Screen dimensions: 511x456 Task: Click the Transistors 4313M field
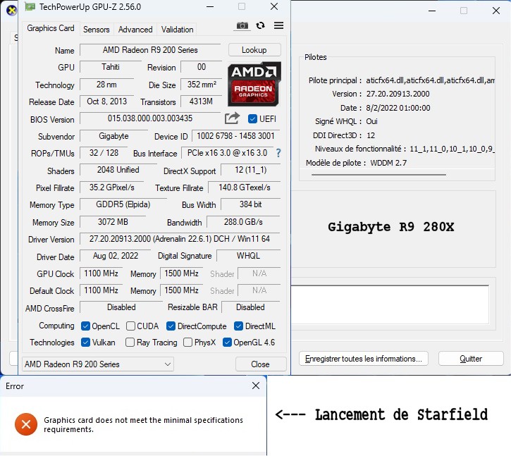[x=201, y=101]
